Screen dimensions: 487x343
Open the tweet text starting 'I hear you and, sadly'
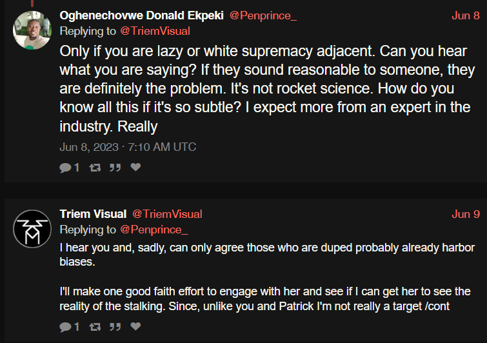click(x=267, y=277)
